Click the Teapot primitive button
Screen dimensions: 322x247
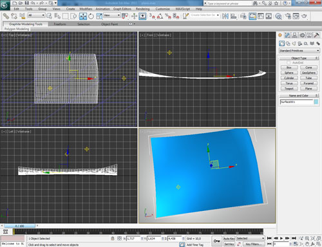[289, 89]
